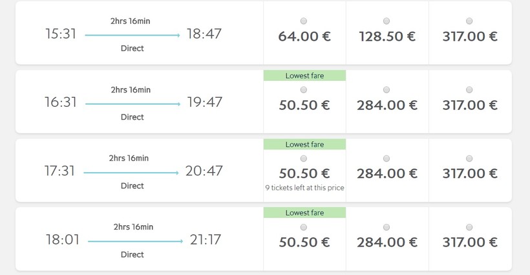Click the Direct label on the 18:01 train
This screenshot has width=530, height=275.
(132, 254)
